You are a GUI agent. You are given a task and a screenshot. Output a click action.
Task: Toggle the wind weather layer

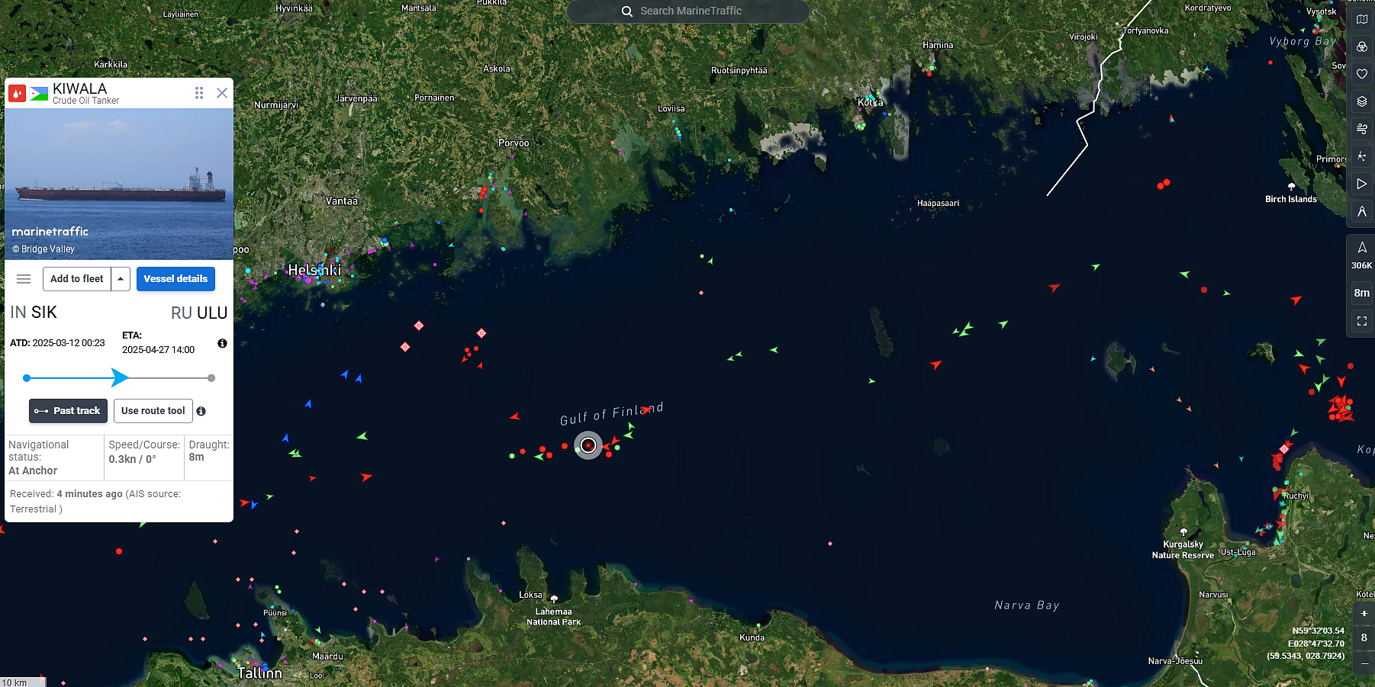(1362, 129)
